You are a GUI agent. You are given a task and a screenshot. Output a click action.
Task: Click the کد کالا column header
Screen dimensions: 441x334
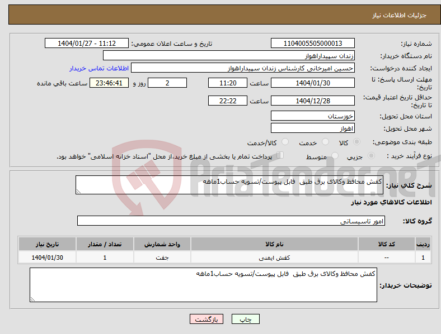tap(387, 244)
